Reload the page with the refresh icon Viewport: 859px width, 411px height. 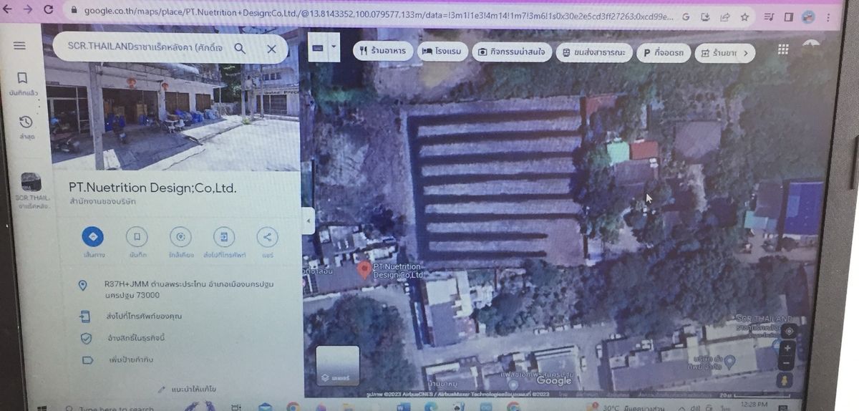point(49,9)
